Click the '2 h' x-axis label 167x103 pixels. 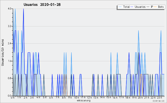pyautogui.click(x=25, y=98)
